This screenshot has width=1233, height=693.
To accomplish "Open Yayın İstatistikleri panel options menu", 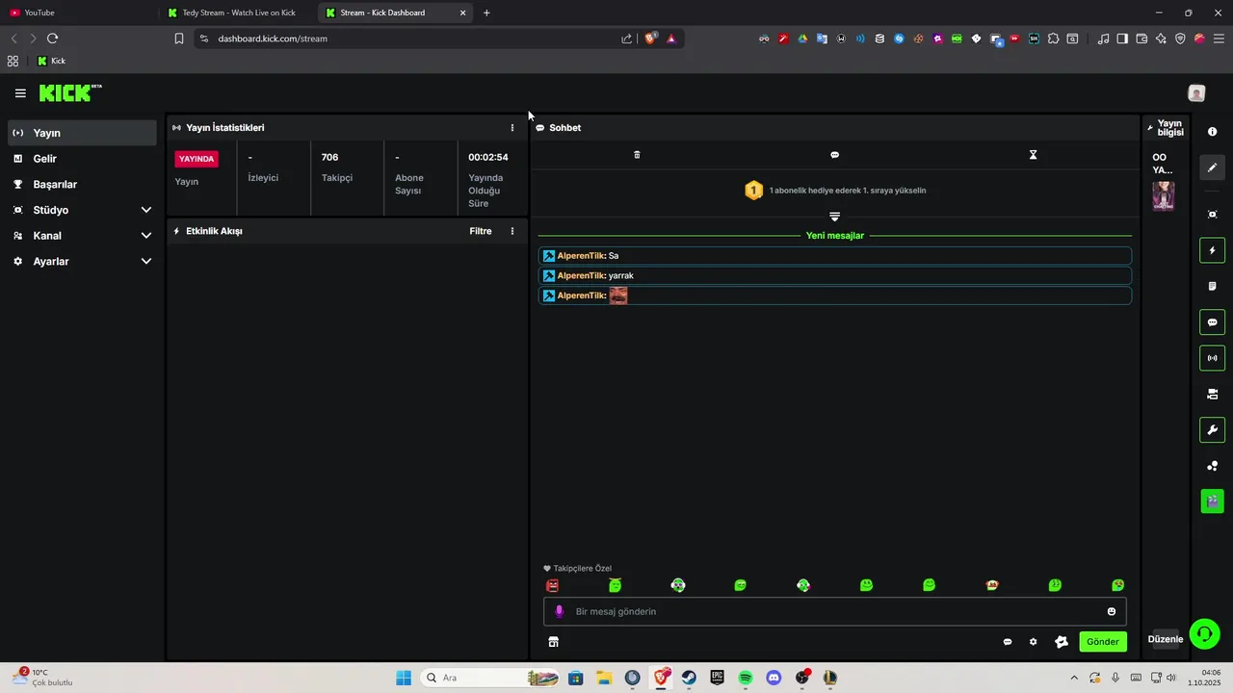I will [x=512, y=127].
